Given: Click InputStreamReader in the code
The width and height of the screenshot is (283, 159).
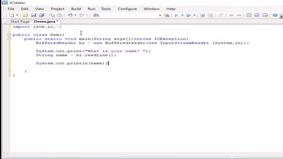Looking at the screenshot, I should tap(184, 43).
